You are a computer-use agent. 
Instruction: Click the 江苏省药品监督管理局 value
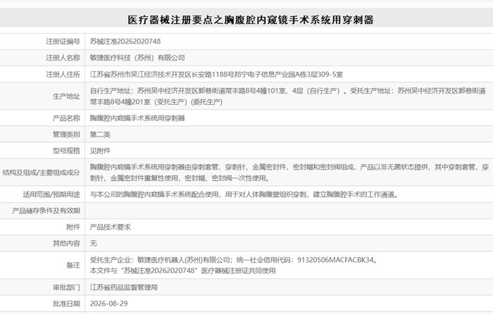tap(123, 287)
